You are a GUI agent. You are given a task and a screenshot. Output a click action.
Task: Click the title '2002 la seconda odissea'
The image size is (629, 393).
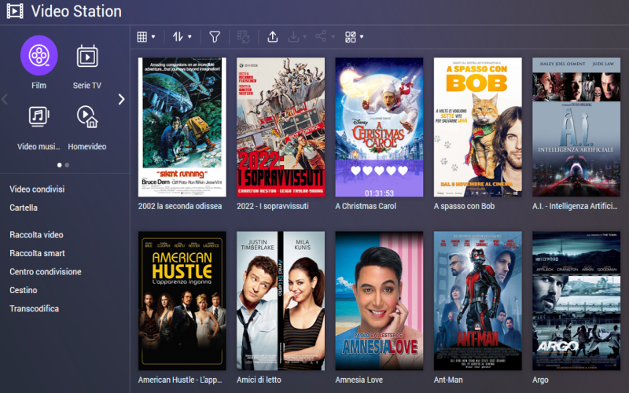180,206
